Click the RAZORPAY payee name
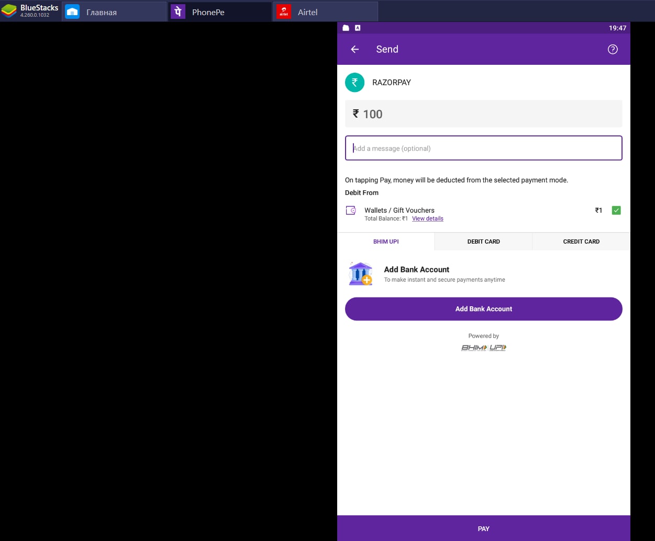This screenshot has height=541, width=655. 392,83
